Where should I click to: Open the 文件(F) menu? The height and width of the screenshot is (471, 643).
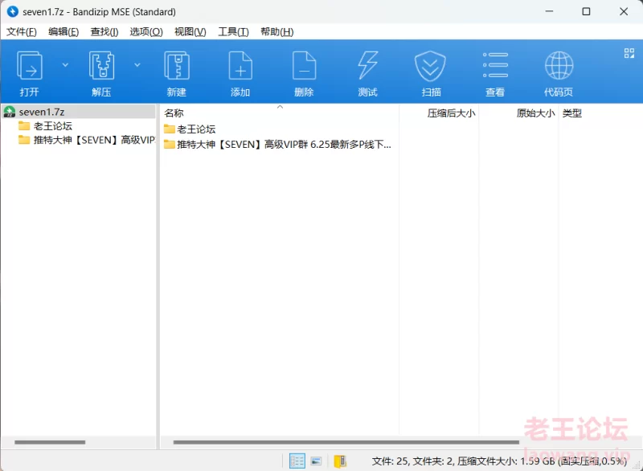22,31
